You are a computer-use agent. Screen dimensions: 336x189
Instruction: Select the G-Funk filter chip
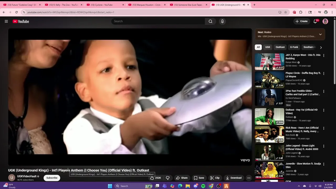tap(294, 47)
